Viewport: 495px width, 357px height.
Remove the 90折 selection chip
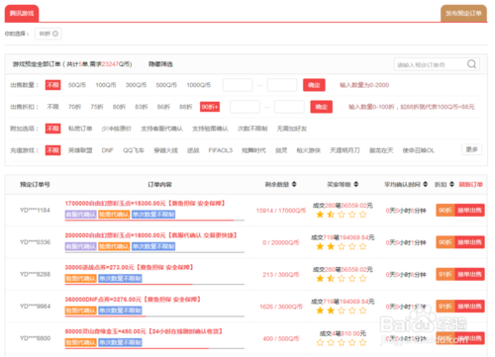[55, 34]
